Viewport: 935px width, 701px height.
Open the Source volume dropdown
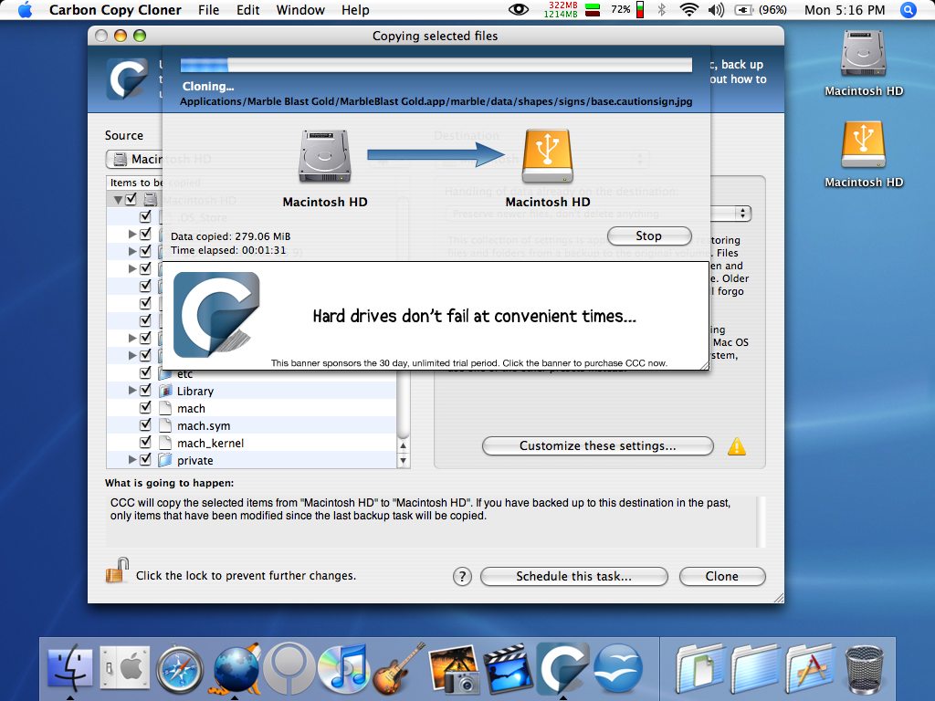[135, 159]
